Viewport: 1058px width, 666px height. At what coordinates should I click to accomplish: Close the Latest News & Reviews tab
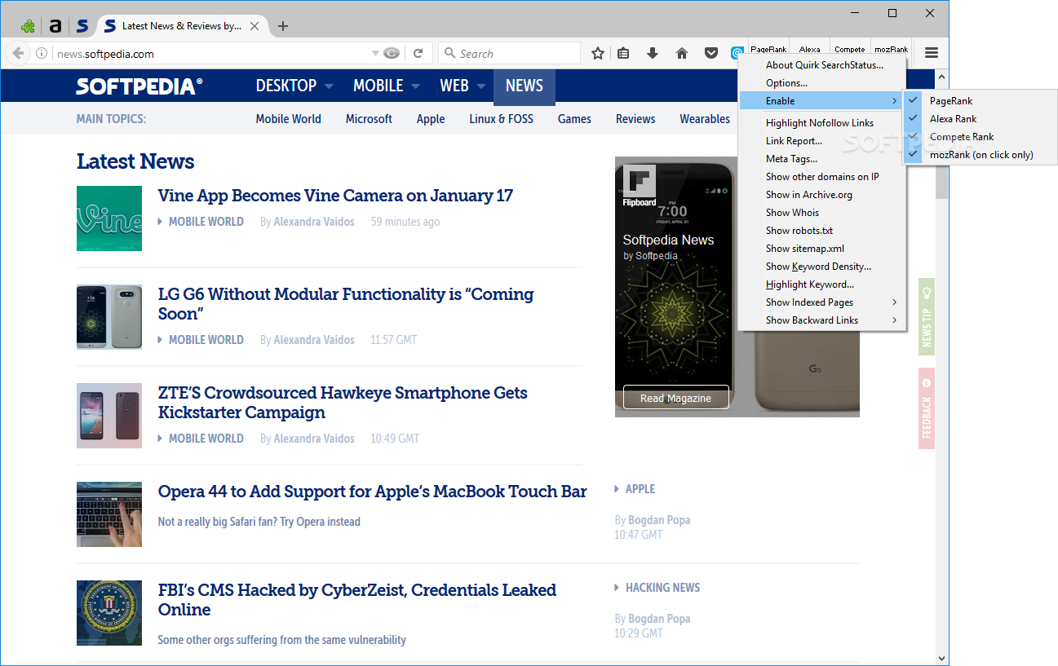point(255,26)
